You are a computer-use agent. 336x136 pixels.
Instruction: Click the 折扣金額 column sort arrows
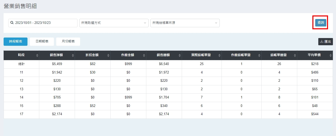(x=109, y=55)
